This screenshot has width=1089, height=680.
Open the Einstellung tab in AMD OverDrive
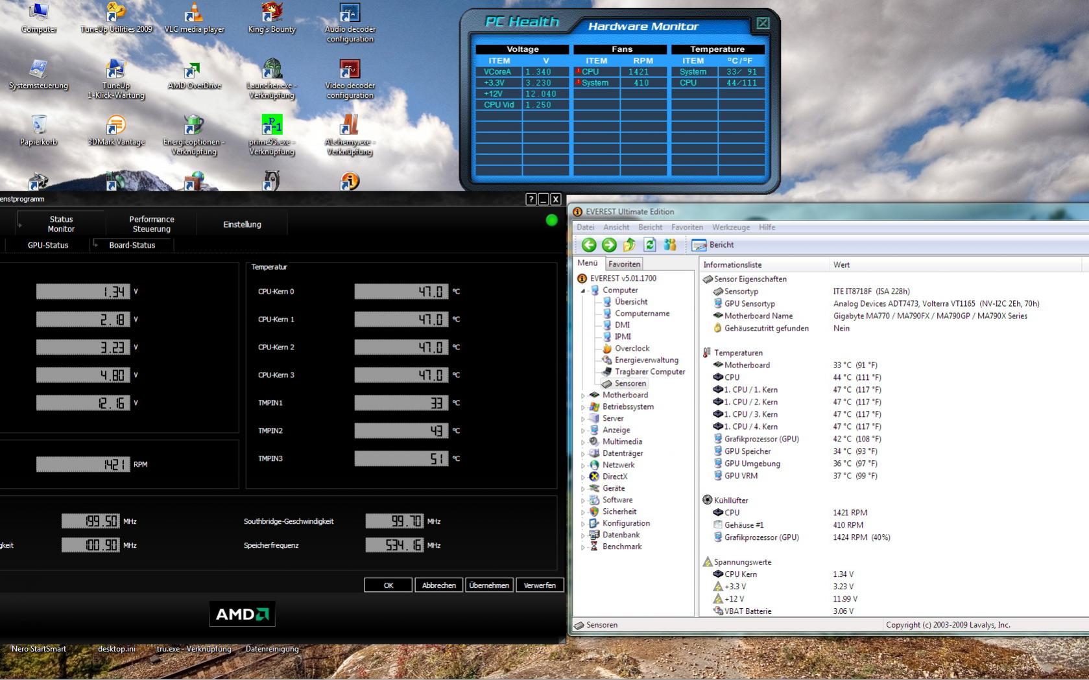(242, 224)
